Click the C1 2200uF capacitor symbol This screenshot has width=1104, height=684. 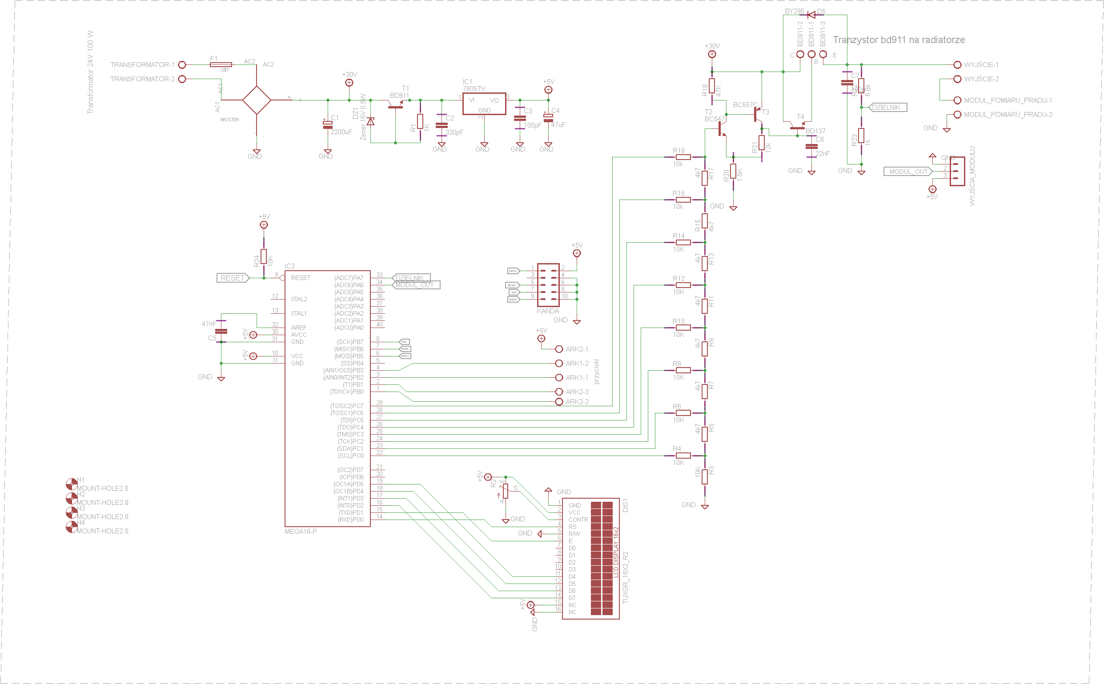[x=328, y=125]
